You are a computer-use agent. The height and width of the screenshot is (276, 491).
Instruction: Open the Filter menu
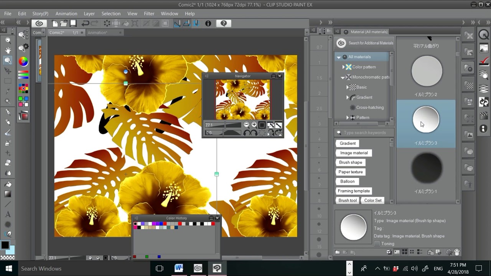pyautogui.click(x=149, y=13)
